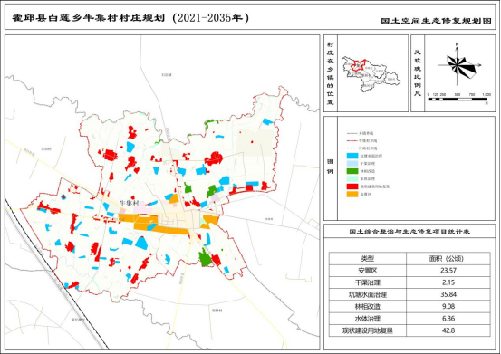Click the red legend swatch
The image size is (501, 354).
[352, 187]
